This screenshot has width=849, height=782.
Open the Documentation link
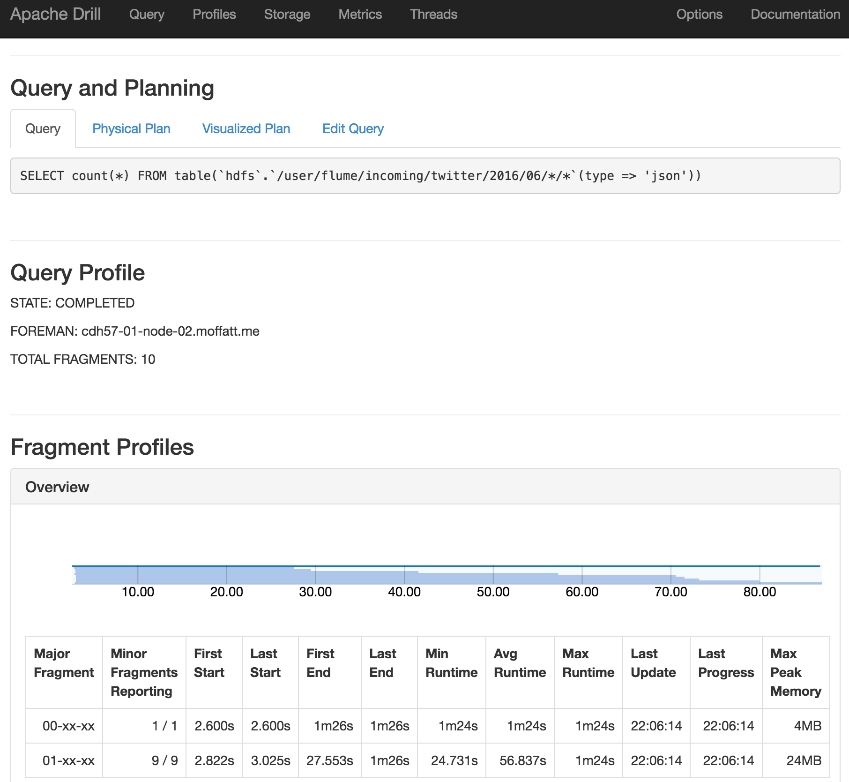(795, 14)
